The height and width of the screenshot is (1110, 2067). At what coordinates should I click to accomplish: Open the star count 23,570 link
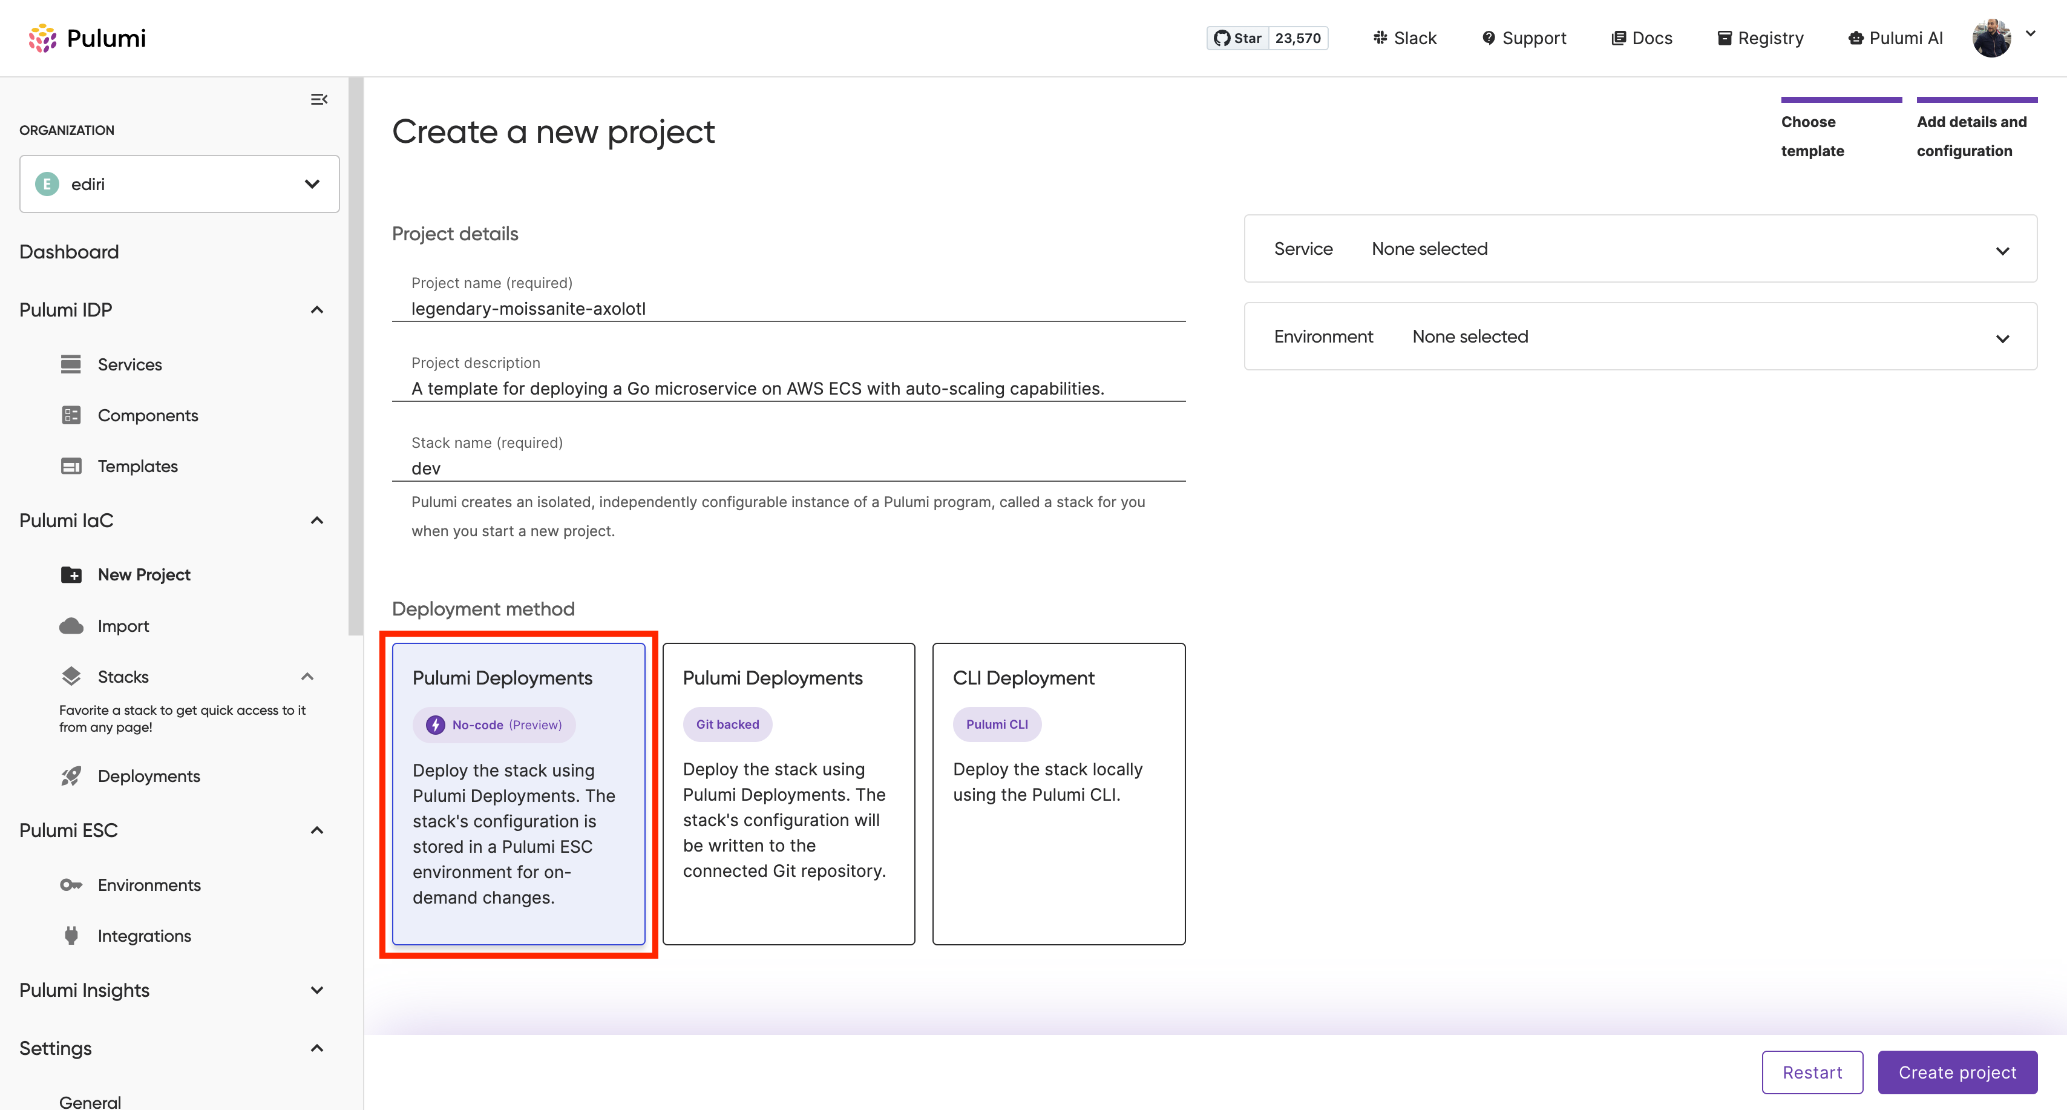[x=1297, y=38]
